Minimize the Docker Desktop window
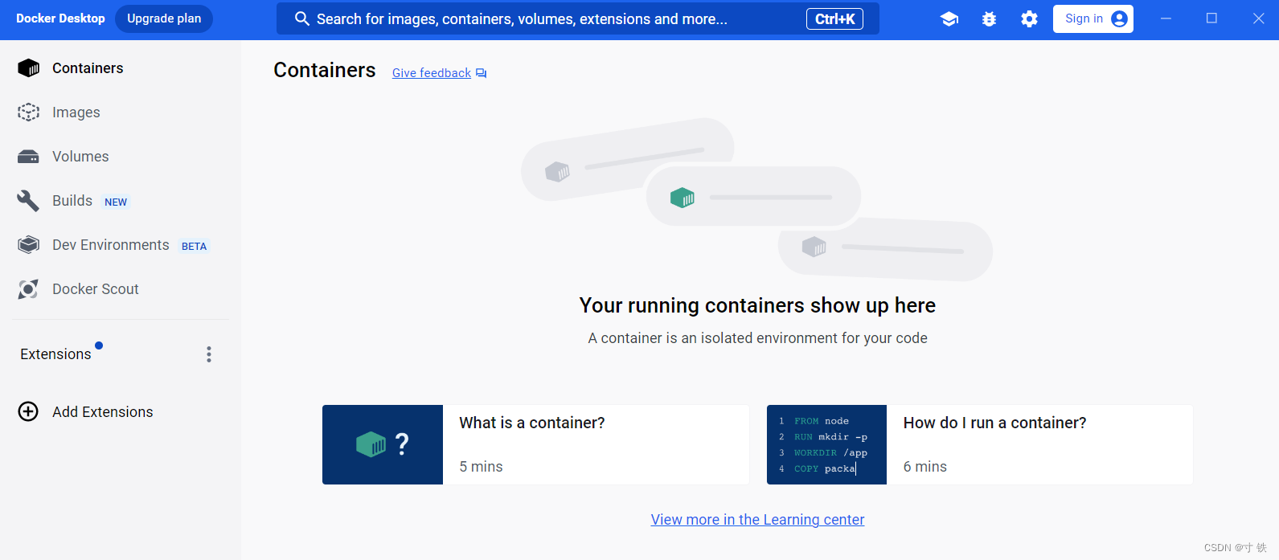 [x=1166, y=18]
